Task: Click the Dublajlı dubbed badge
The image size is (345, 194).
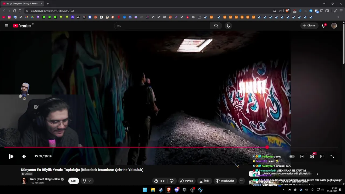Action: pos(27,174)
